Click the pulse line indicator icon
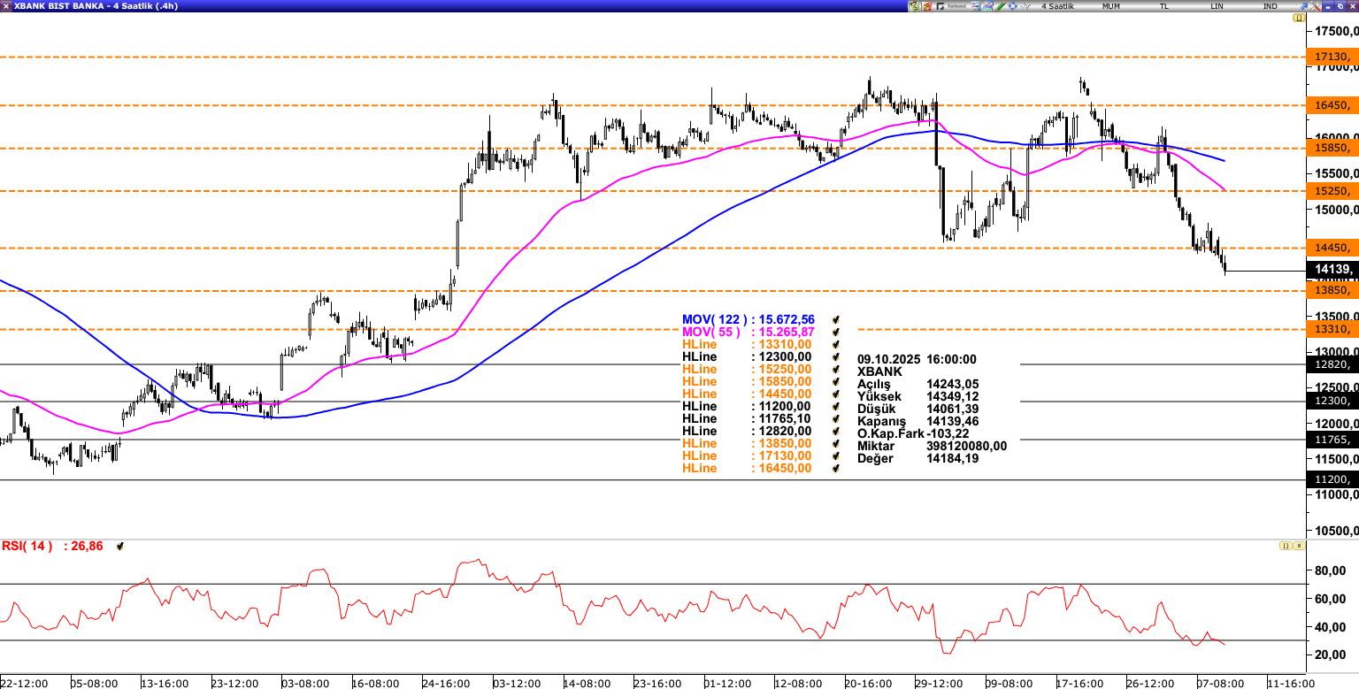The image size is (1359, 689). coord(1026,6)
